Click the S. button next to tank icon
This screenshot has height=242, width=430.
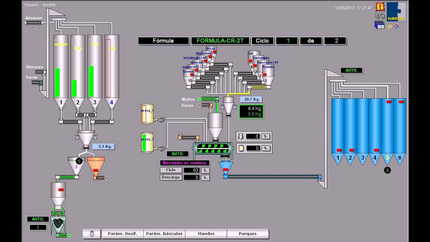tap(266, 148)
